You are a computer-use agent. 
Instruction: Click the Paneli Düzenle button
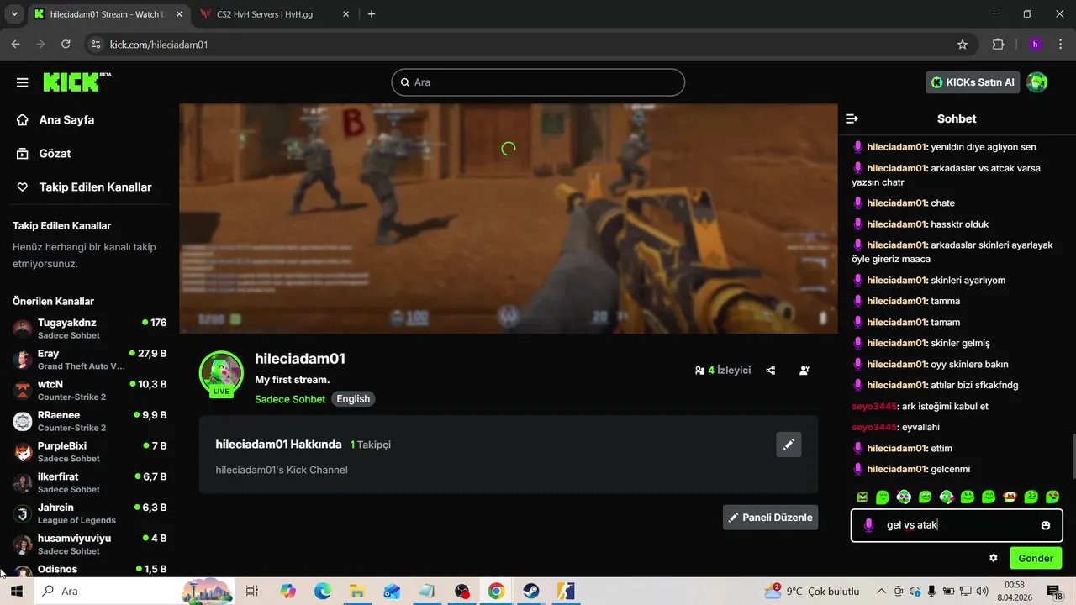click(x=770, y=518)
